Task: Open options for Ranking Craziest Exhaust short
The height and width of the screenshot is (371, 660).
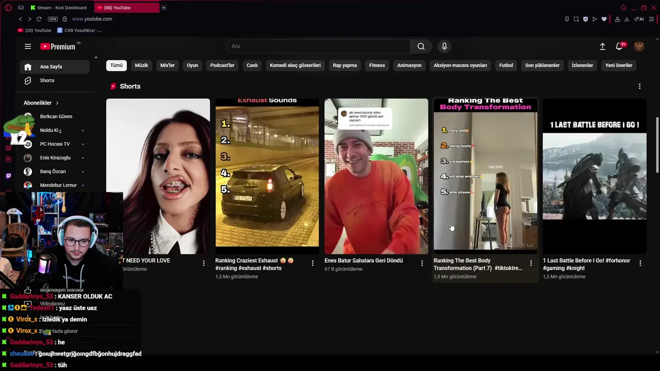Action: click(x=312, y=263)
